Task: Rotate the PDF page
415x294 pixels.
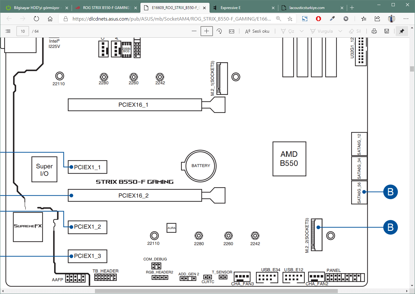Action: click(219, 31)
